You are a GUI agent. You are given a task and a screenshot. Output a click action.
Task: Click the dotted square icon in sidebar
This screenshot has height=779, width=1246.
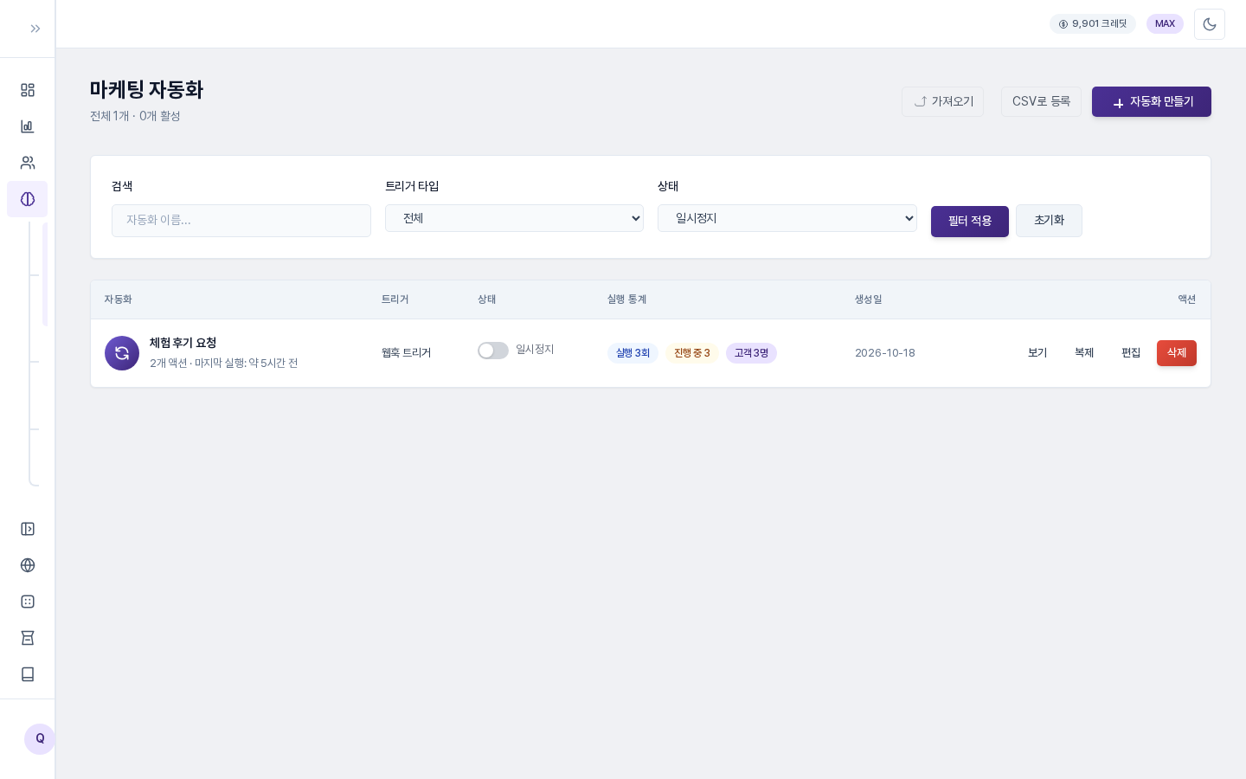pyautogui.click(x=28, y=602)
